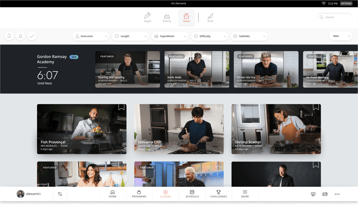Bookmark the Stovetop Chili class
358x210 pixels.
[x=219, y=107]
